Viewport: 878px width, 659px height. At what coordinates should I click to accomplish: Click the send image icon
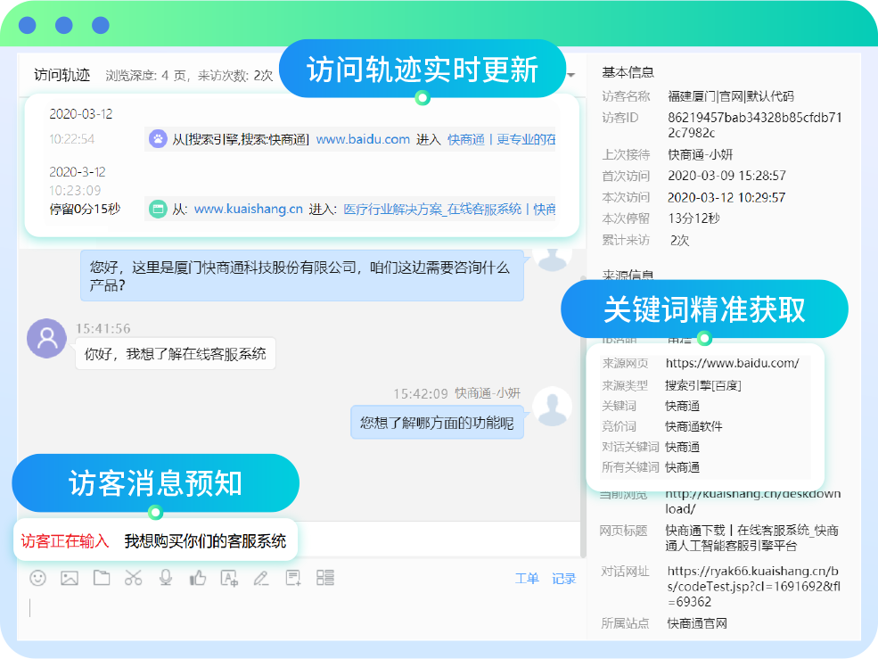(x=70, y=578)
